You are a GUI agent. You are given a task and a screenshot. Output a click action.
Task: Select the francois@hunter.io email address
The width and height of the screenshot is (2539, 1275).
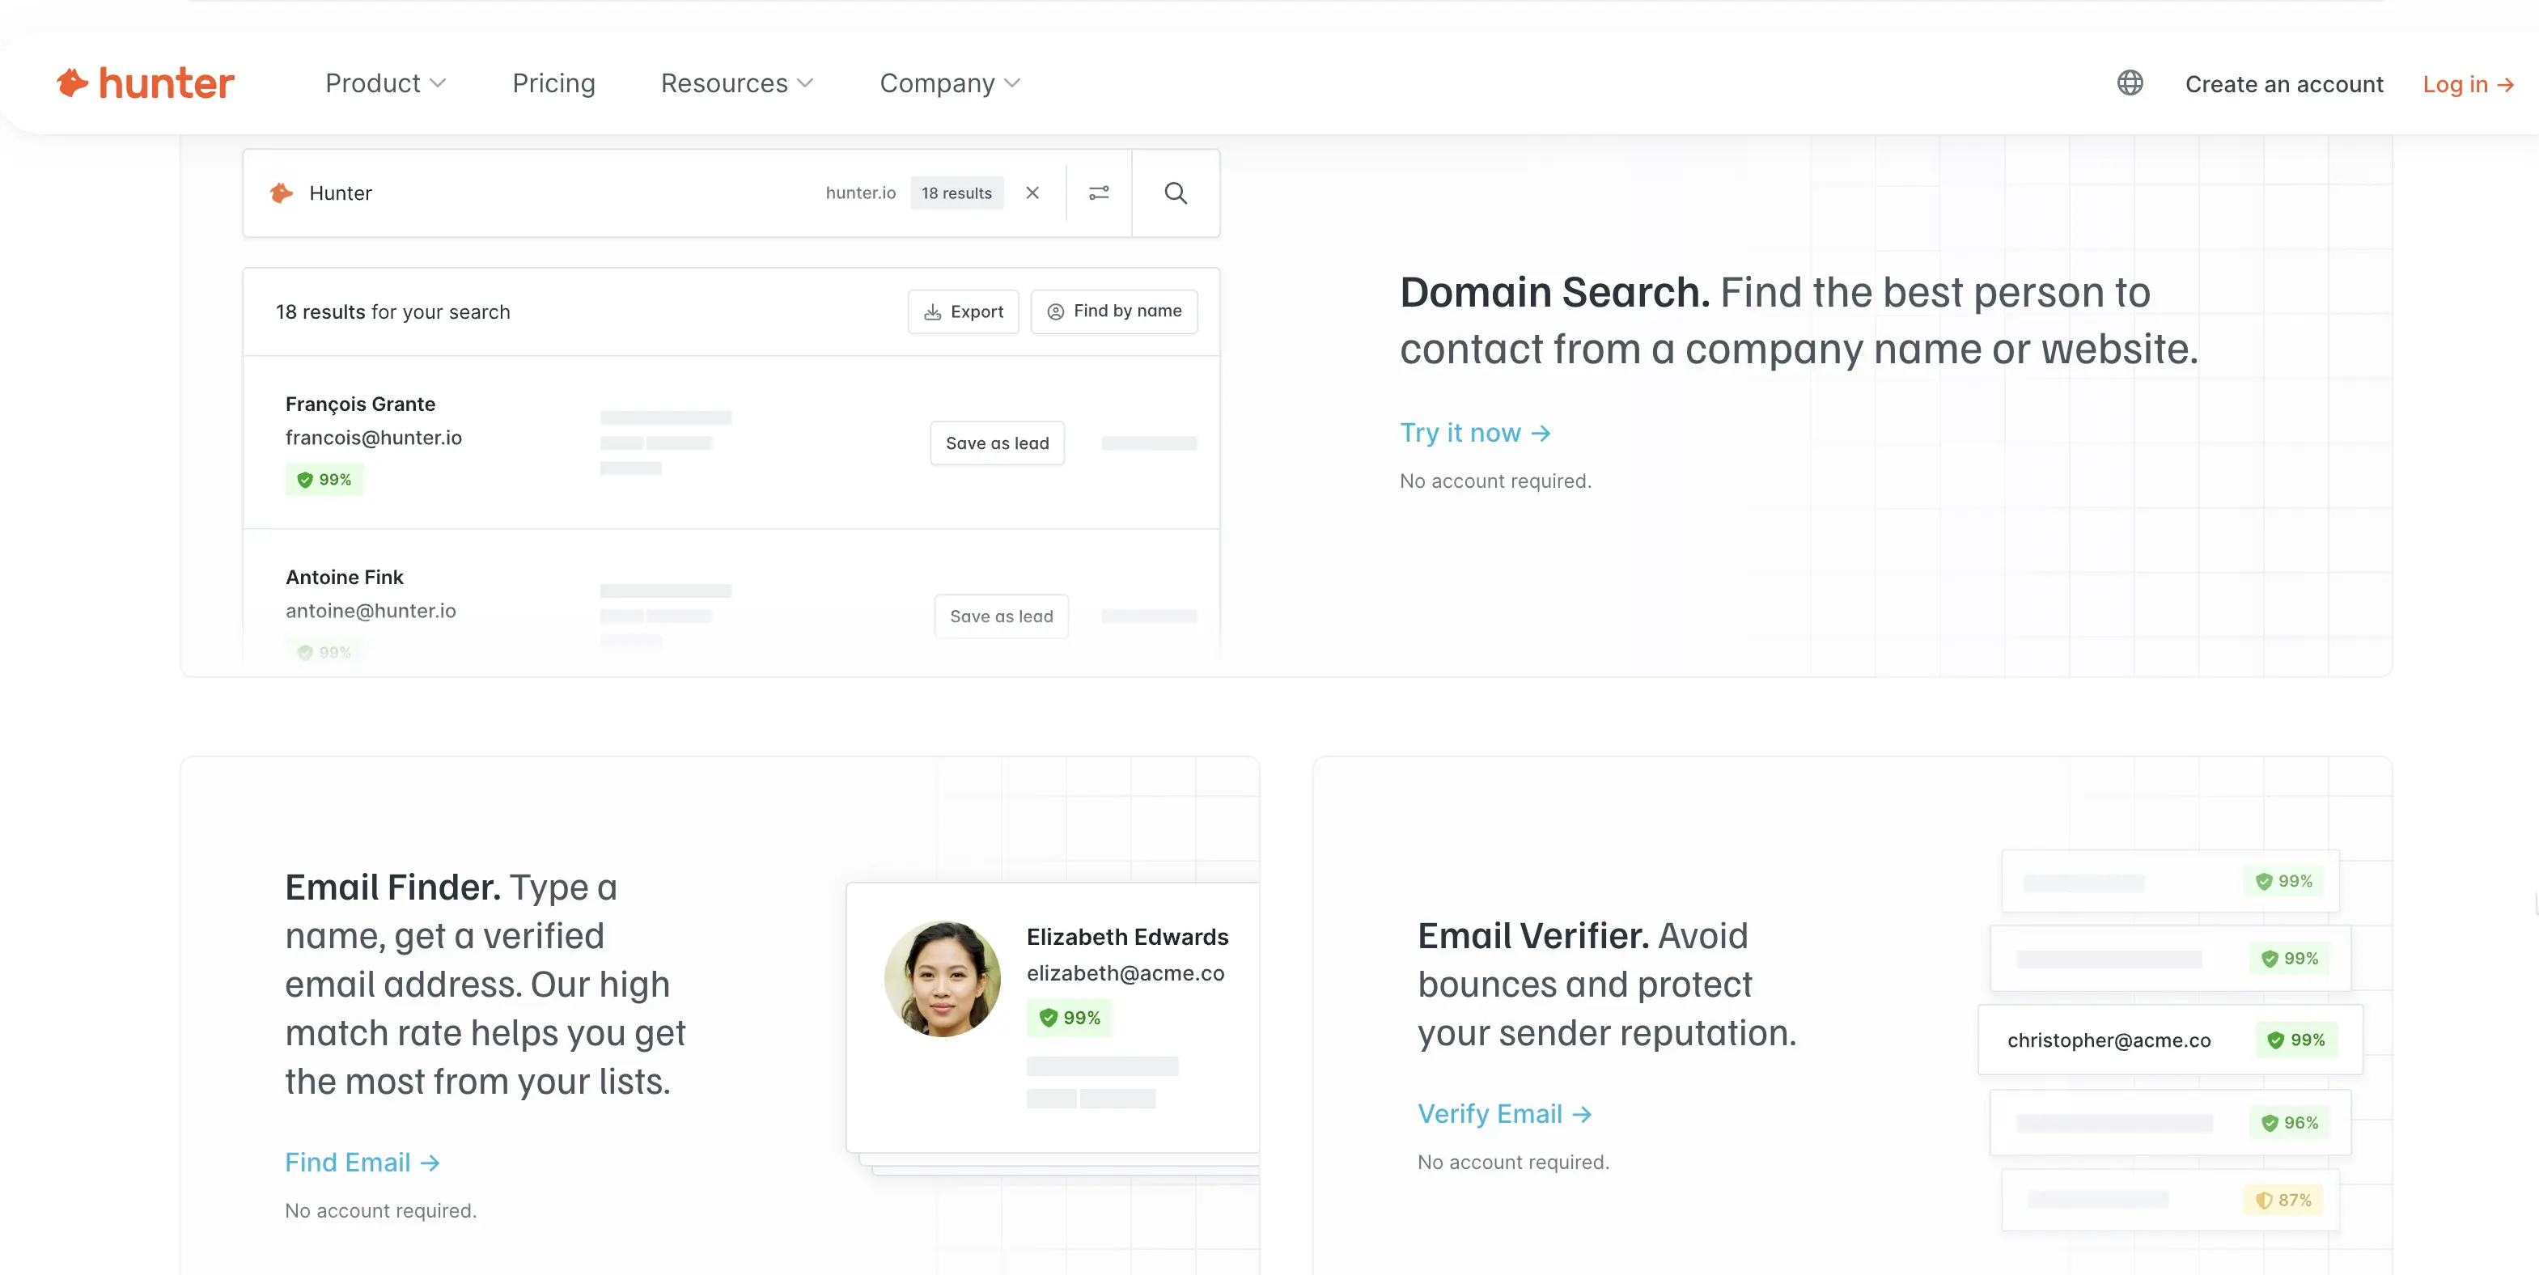pos(374,438)
